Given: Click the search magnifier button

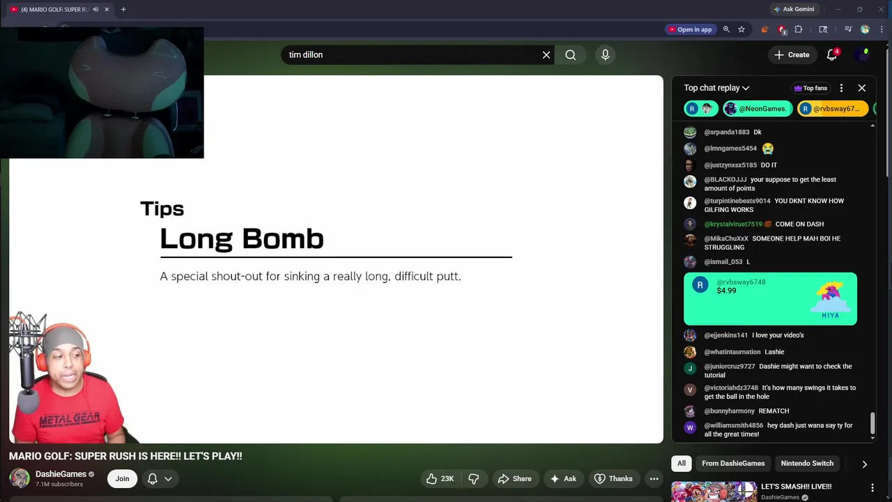Looking at the screenshot, I should click(x=571, y=54).
